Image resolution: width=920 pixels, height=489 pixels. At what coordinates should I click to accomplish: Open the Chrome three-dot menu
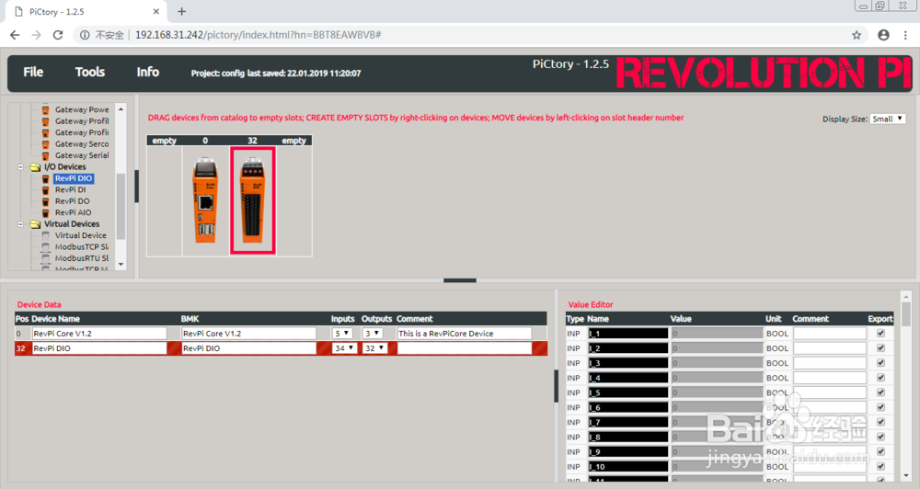pyautogui.click(x=905, y=35)
